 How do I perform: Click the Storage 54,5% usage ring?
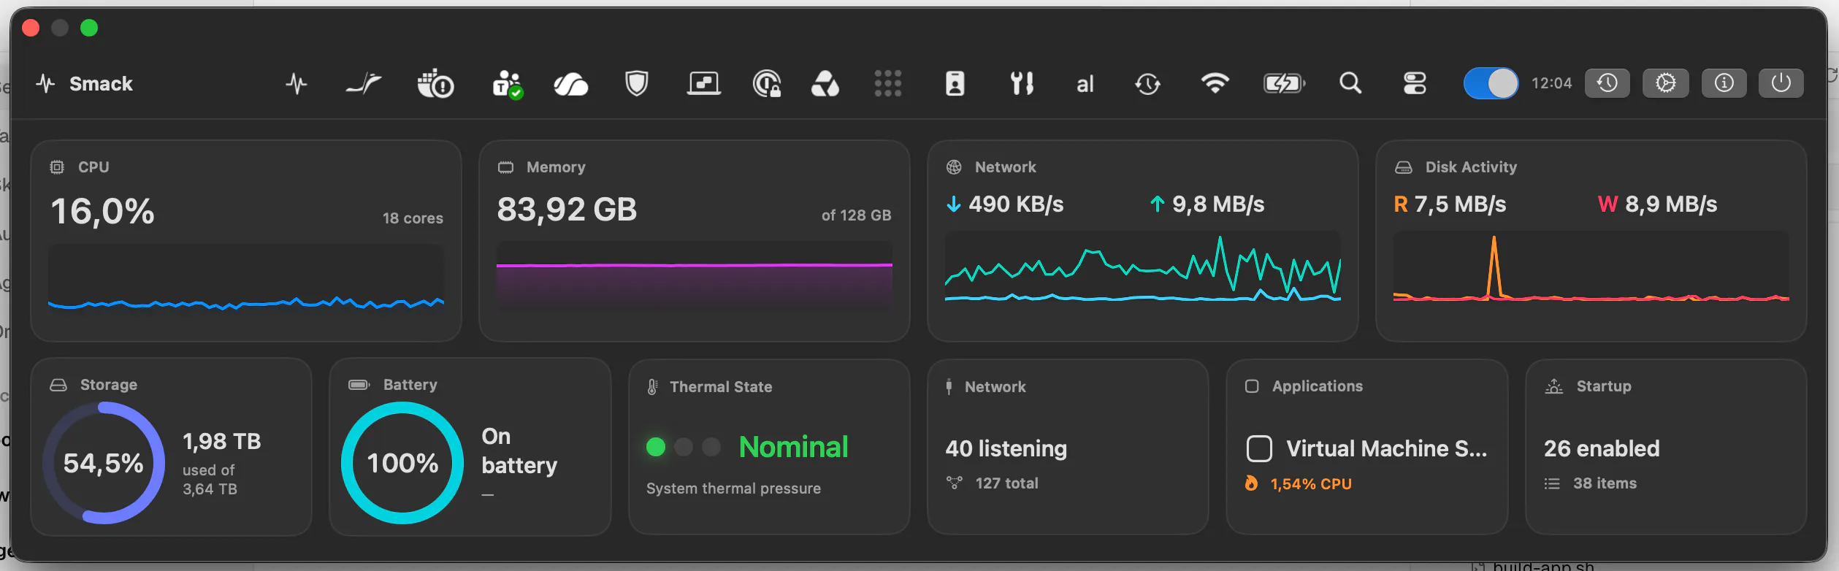[104, 463]
